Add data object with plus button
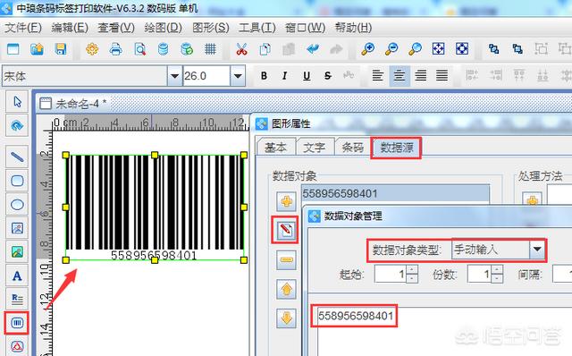 pyautogui.click(x=286, y=201)
